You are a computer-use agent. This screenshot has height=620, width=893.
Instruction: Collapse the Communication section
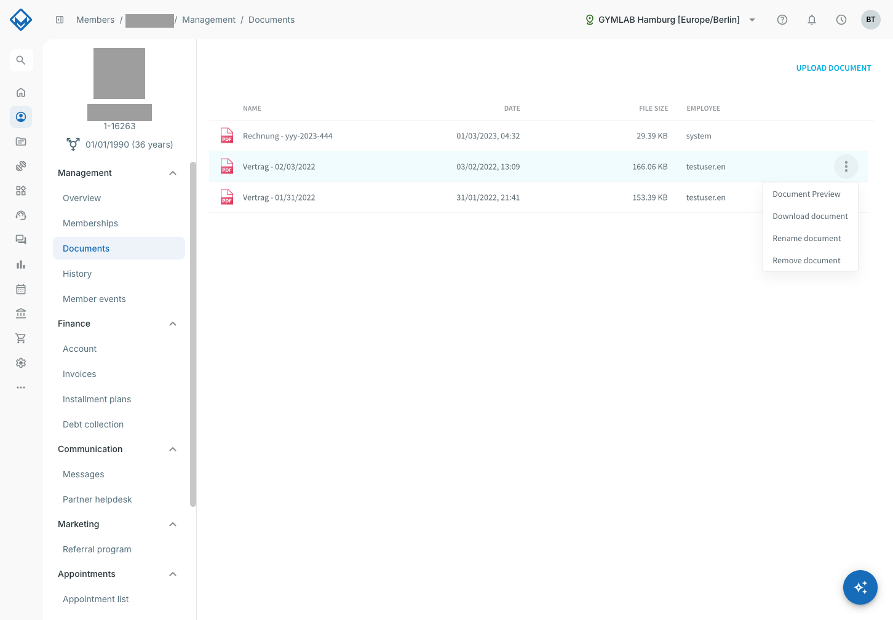pyautogui.click(x=173, y=449)
